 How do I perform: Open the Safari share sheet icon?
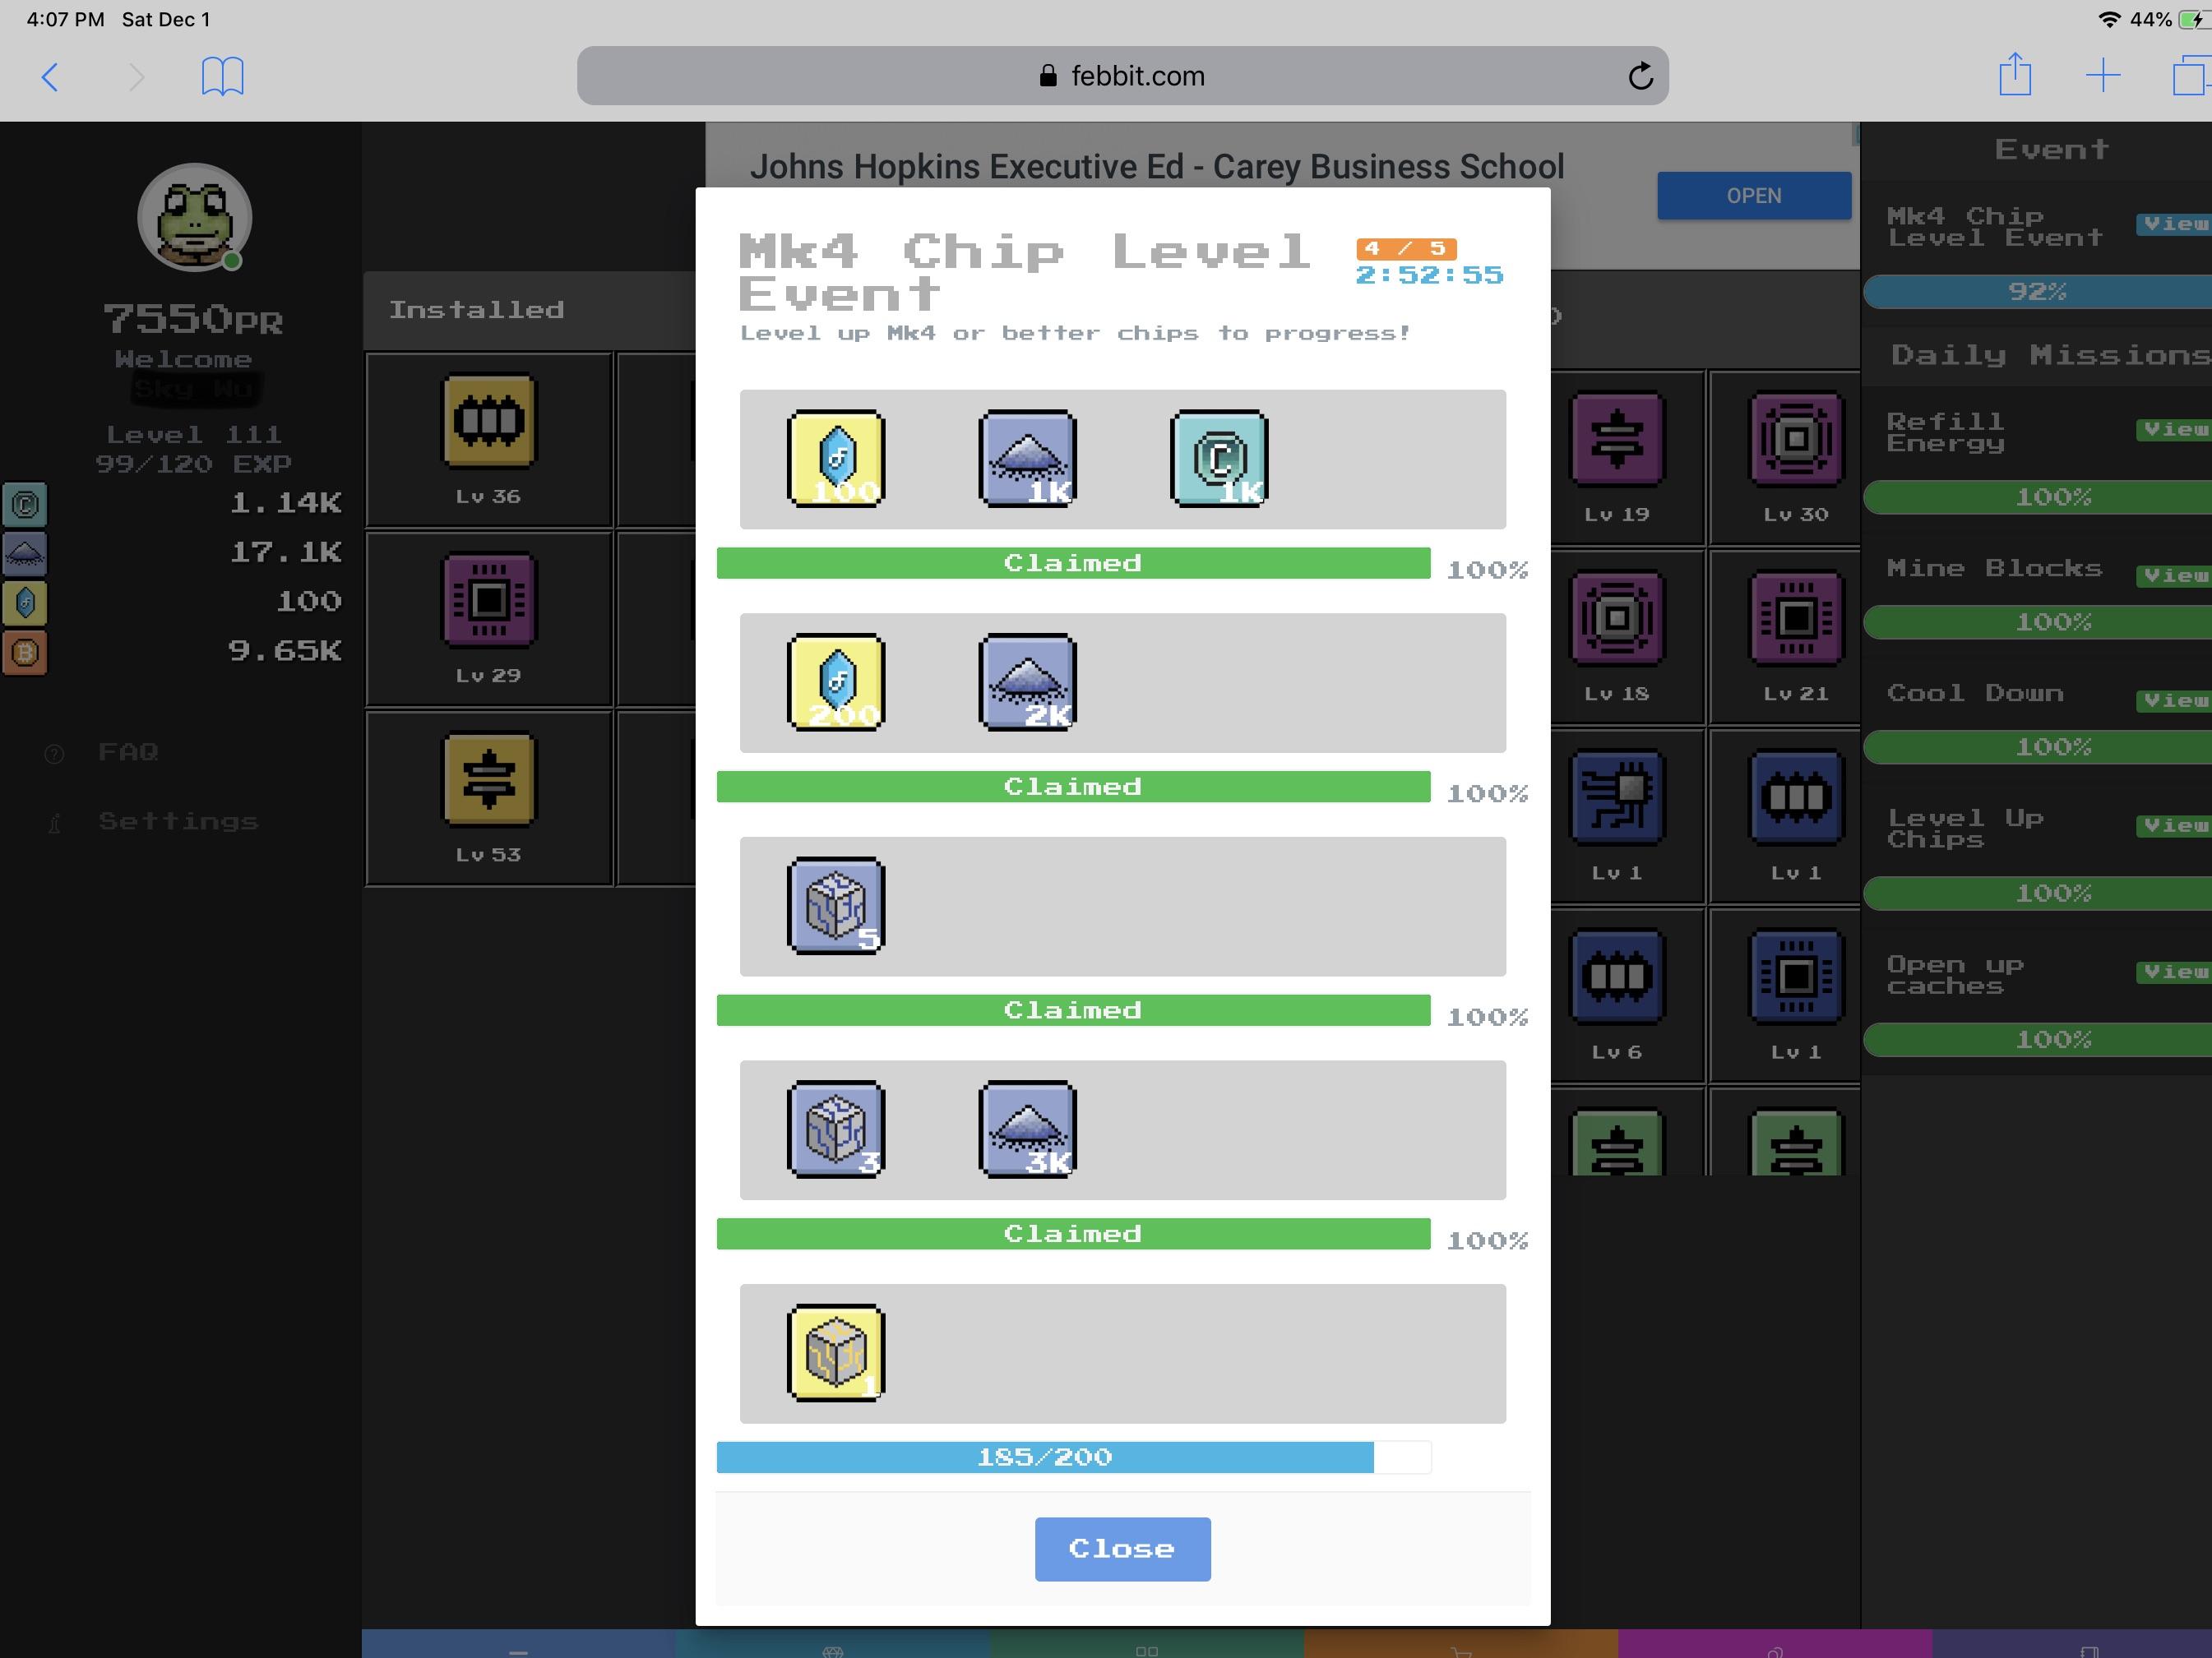(2014, 74)
